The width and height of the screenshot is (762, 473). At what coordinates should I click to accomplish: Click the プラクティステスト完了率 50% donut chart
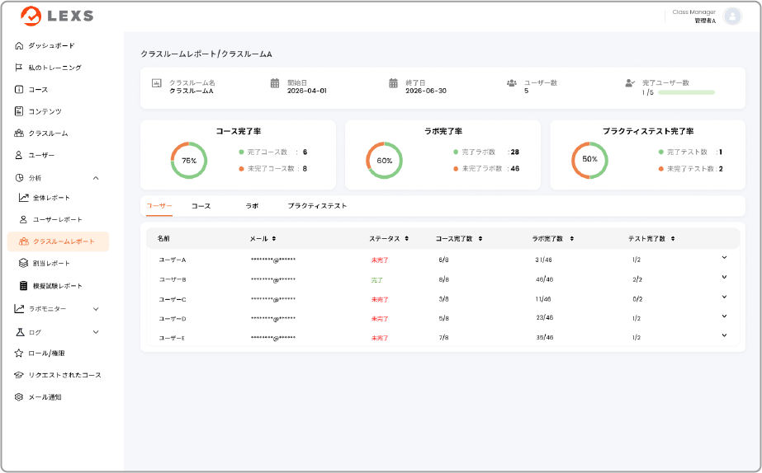coord(589,160)
